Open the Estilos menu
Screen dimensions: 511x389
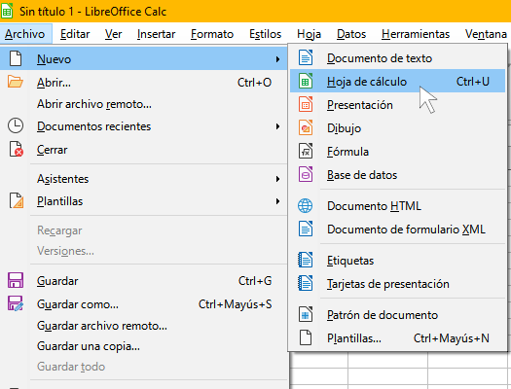[x=266, y=34]
